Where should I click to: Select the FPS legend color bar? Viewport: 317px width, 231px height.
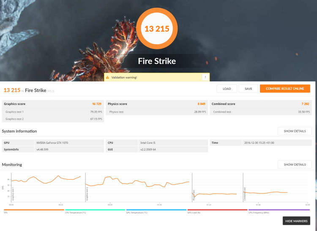pyautogui.click(x=34, y=210)
